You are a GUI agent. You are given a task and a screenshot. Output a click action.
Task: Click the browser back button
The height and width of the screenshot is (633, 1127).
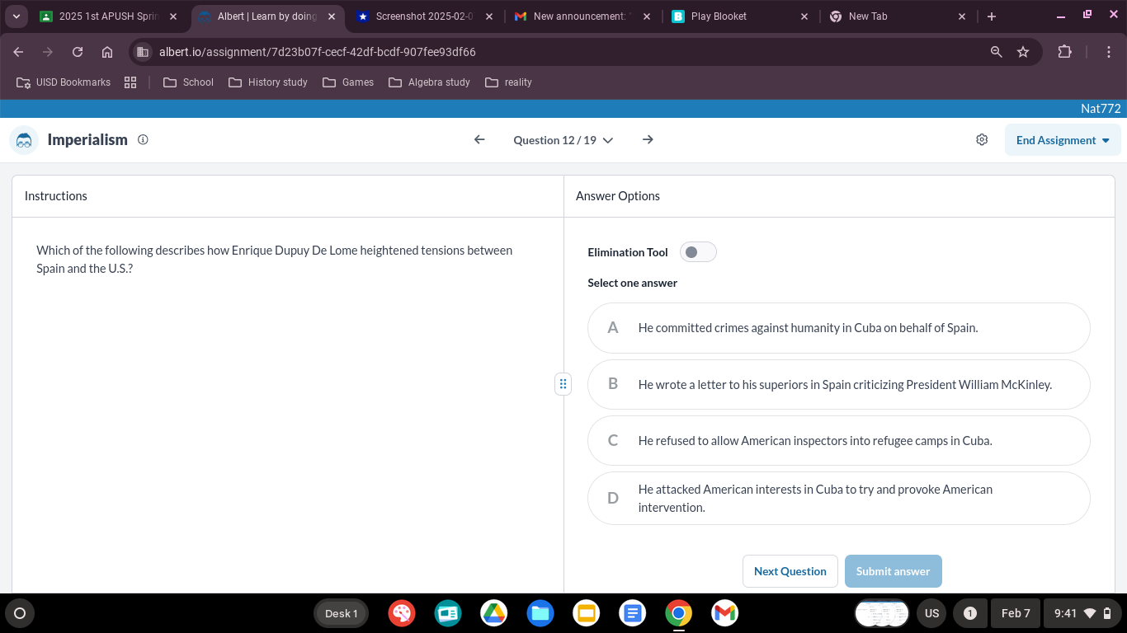coord(18,52)
